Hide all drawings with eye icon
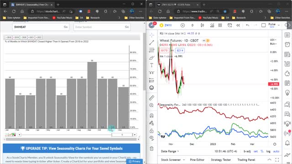Image resolution: width=292 pixels, height=164 pixels. coord(151,138)
